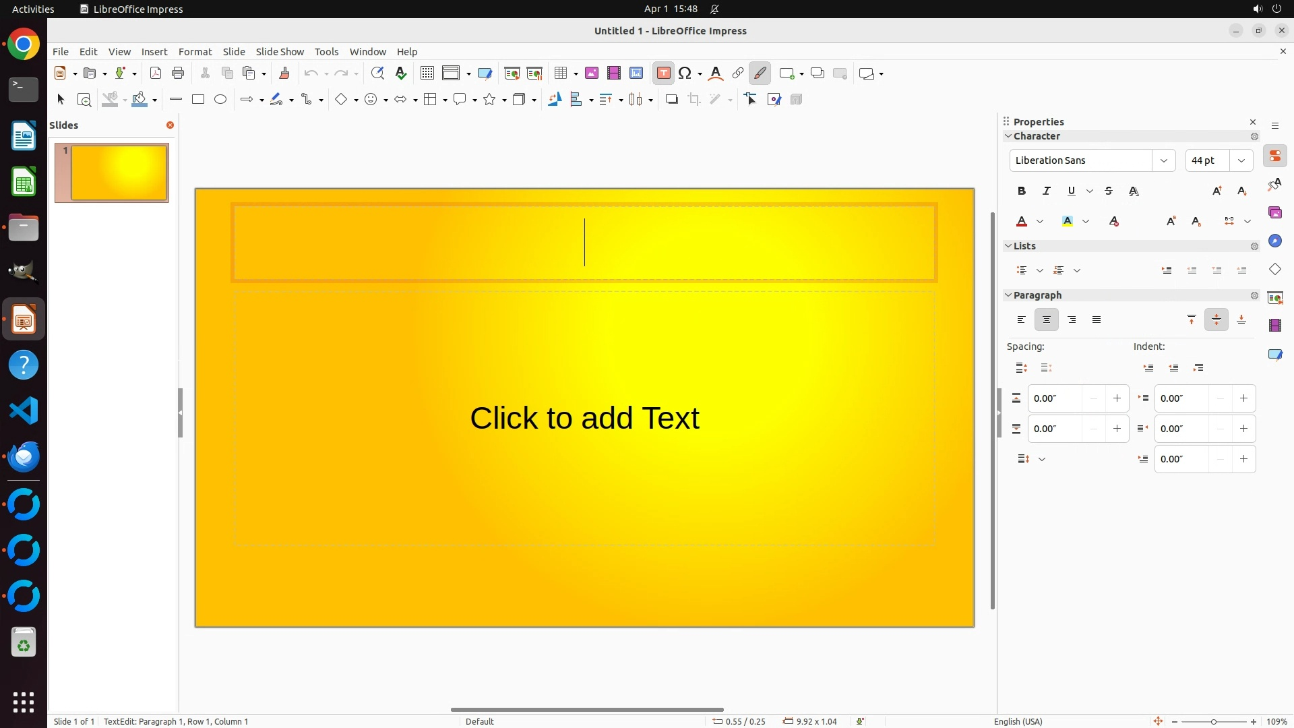Viewport: 1294px width, 728px height.
Task: Click 'Click to add Text' placeholder
Action: (x=584, y=418)
